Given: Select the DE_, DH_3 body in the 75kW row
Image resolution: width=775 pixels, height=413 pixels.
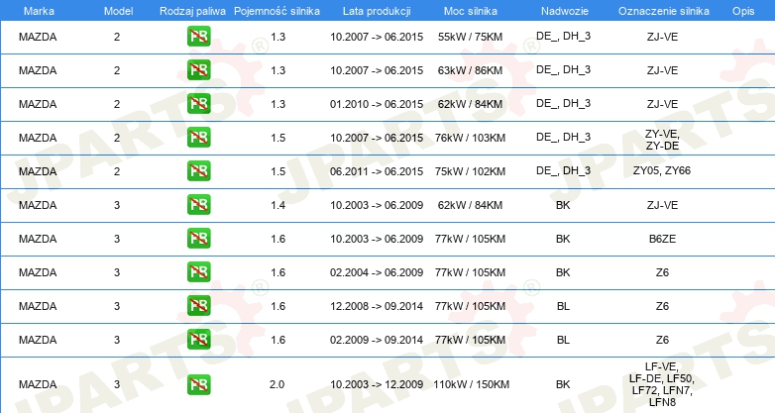Looking at the screenshot, I should (x=564, y=171).
